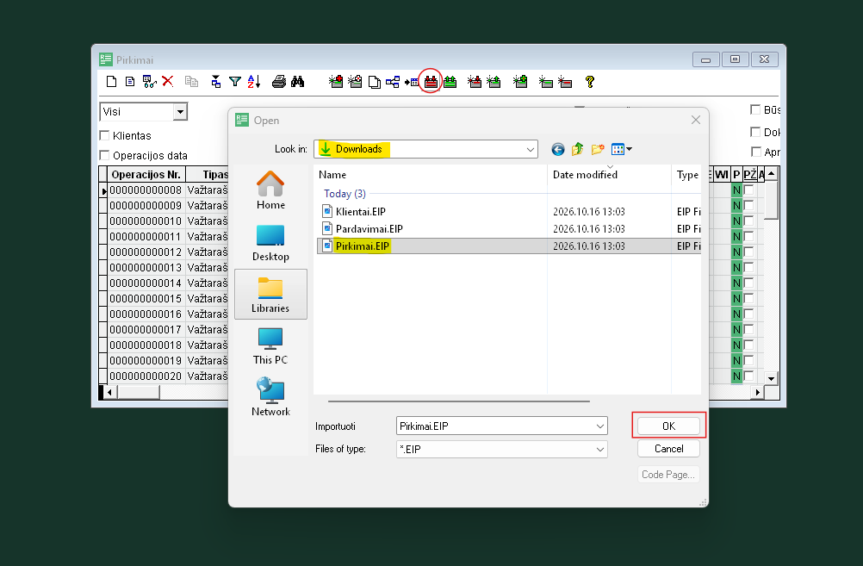Click the Cancel button in Open dialog

pos(668,449)
